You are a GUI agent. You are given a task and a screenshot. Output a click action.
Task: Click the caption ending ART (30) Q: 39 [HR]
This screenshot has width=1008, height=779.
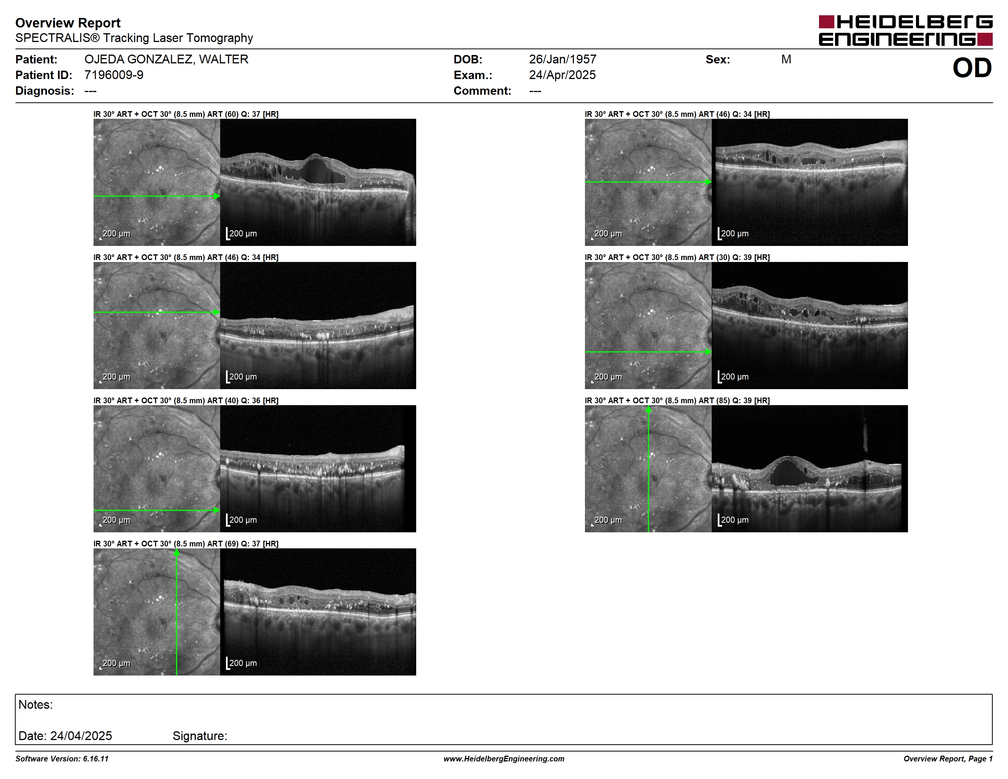678,257
